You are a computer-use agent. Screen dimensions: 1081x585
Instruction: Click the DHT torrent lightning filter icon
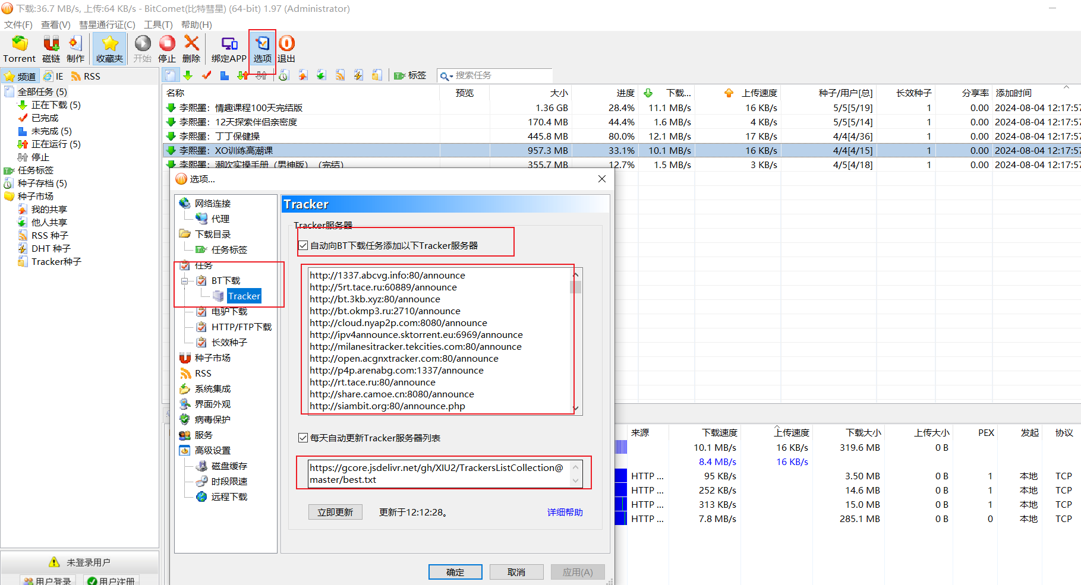click(x=358, y=75)
